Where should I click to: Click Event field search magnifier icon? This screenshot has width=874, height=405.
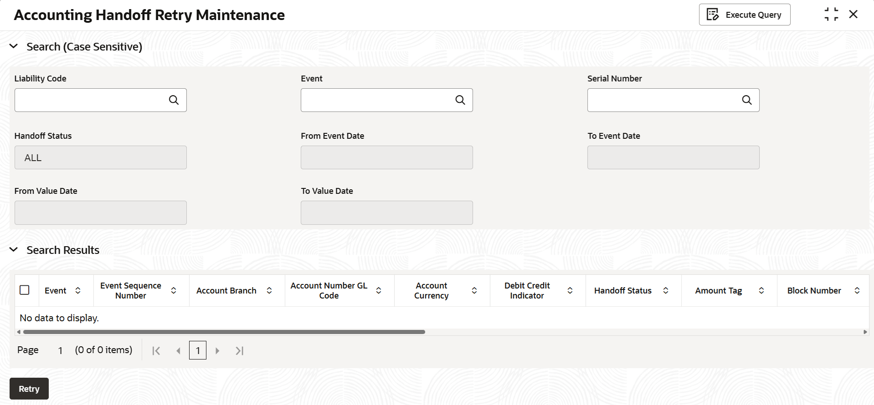(x=460, y=100)
